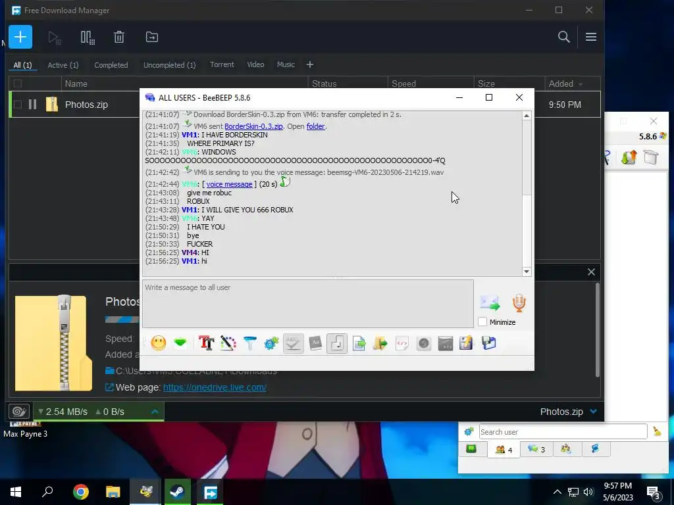Click the move to folder icon in FDM

point(152,37)
